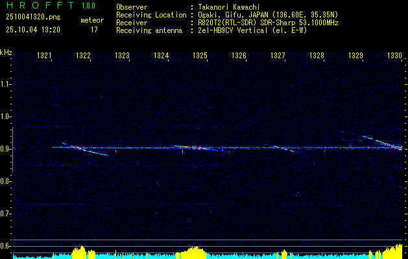408x259 pixels.
Task: Click the 1.1 kHz frequency label
Action: (6, 84)
